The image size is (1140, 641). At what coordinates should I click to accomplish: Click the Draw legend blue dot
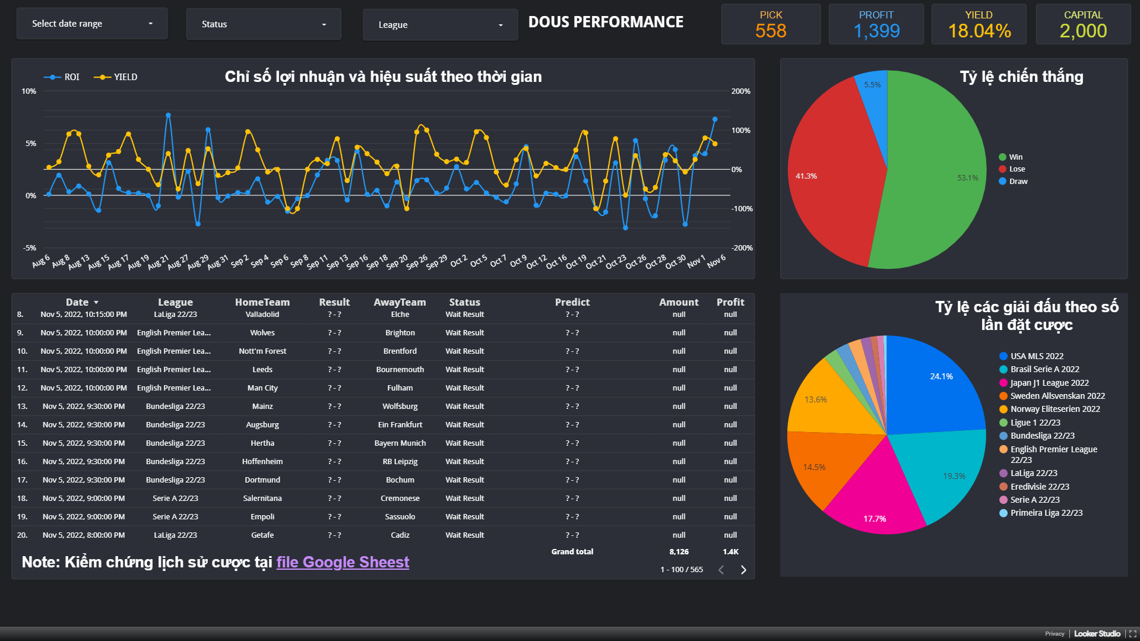1002,182
